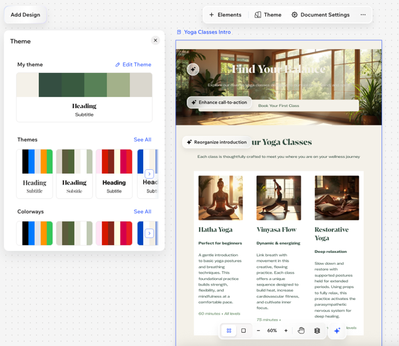Click '60 minutes • All levels' text
The image size is (399, 346).
219,314
